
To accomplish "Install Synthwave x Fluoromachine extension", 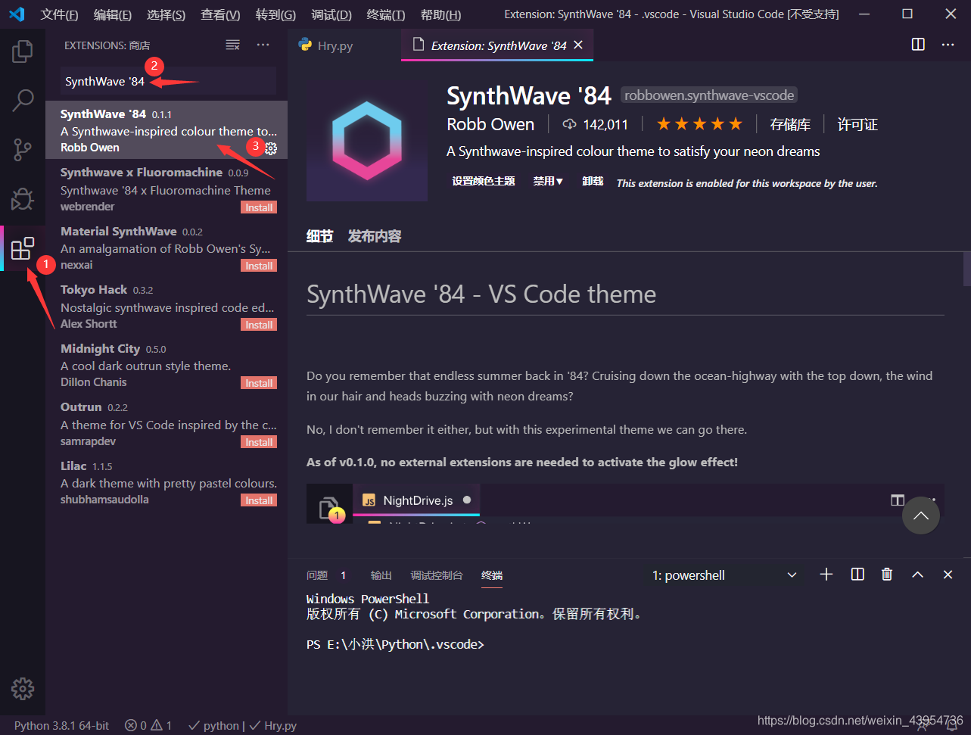I will tap(259, 207).
